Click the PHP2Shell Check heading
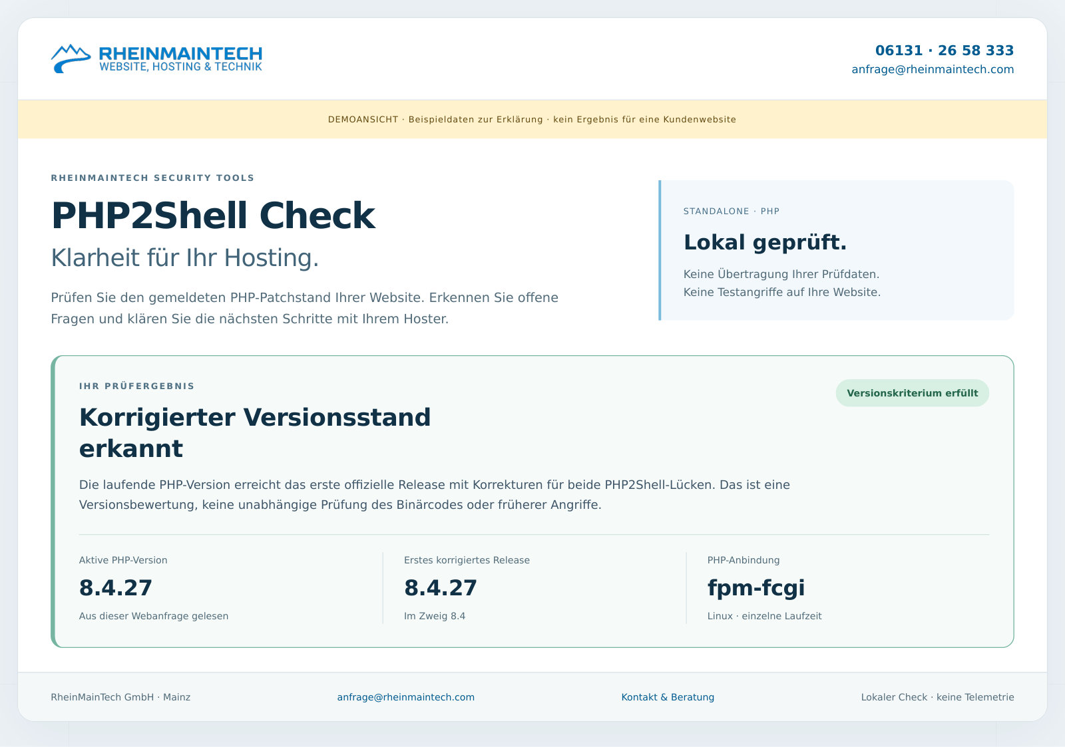 point(213,216)
